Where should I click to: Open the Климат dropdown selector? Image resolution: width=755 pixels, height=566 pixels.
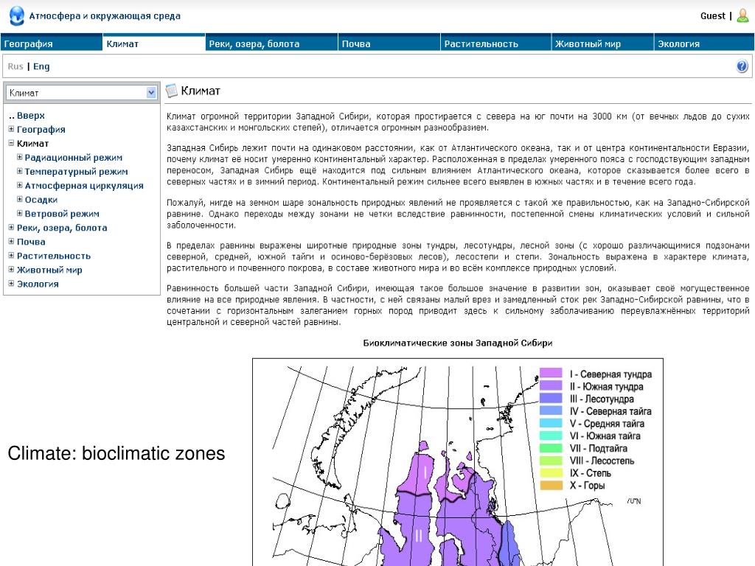pos(151,93)
